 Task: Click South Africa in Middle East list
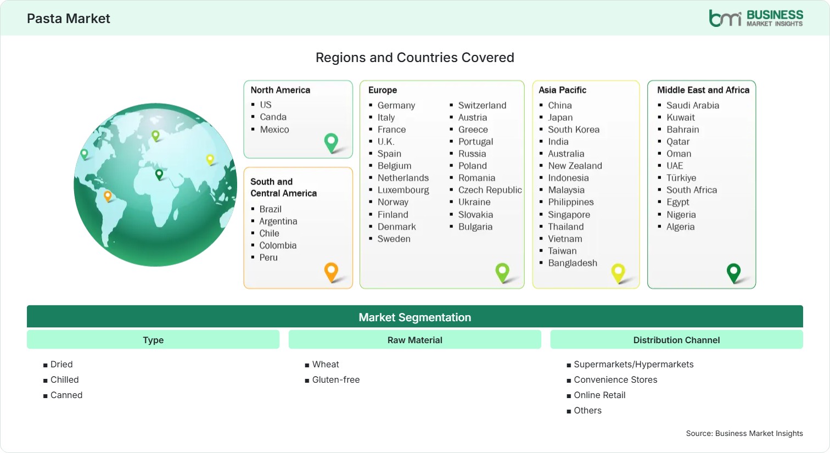pyautogui.click(x=692, y=190)
